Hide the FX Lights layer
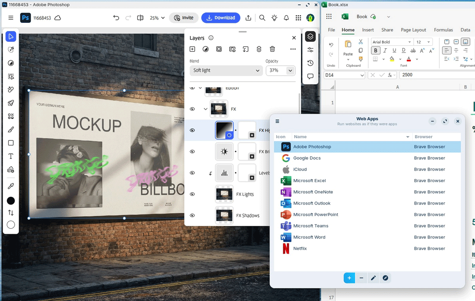475x301 pixels. click(193, 194)
